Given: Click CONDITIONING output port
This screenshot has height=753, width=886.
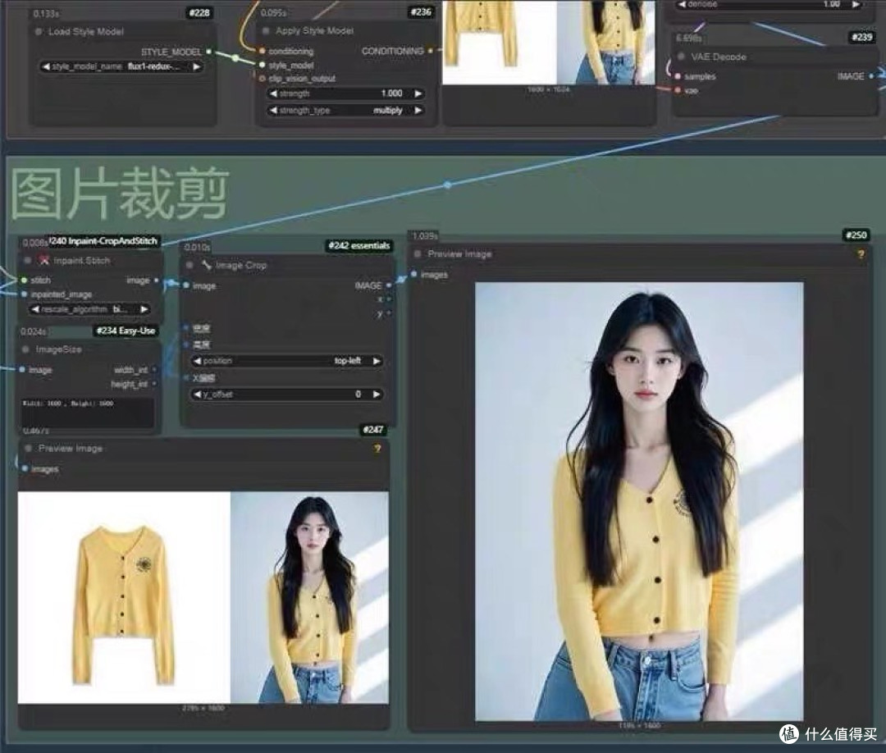Looking at the screenshot, I should pyautogui.click(x=431, y=51).
